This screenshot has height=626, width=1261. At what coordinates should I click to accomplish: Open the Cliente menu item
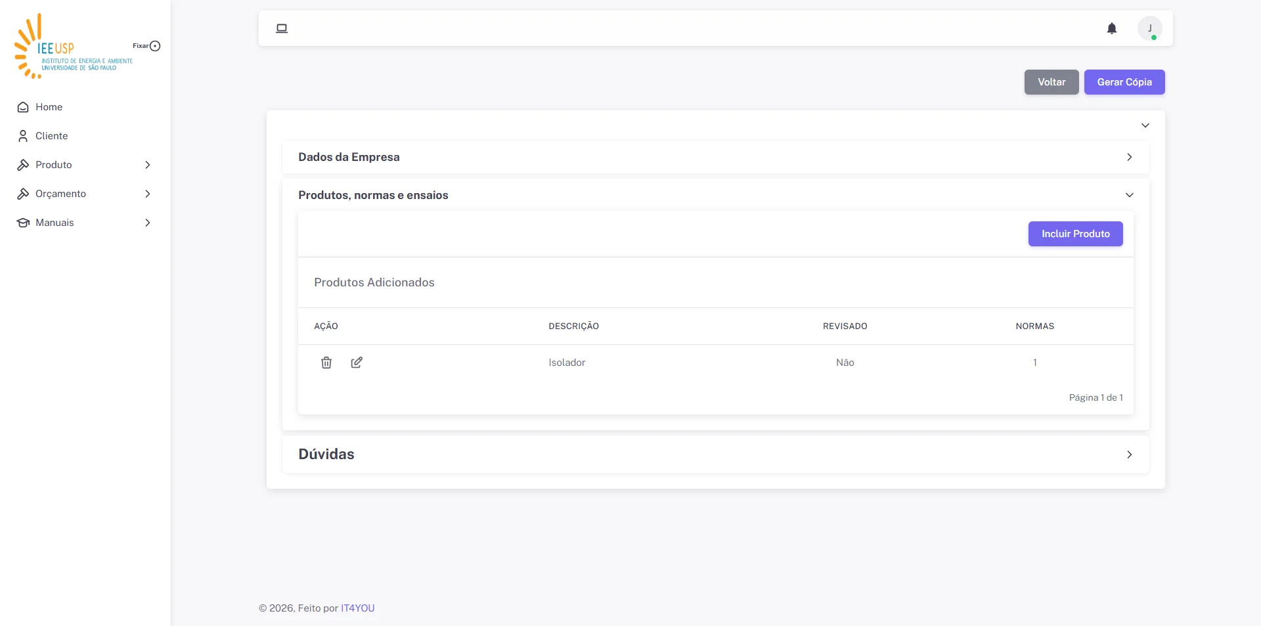pos(85,136)
